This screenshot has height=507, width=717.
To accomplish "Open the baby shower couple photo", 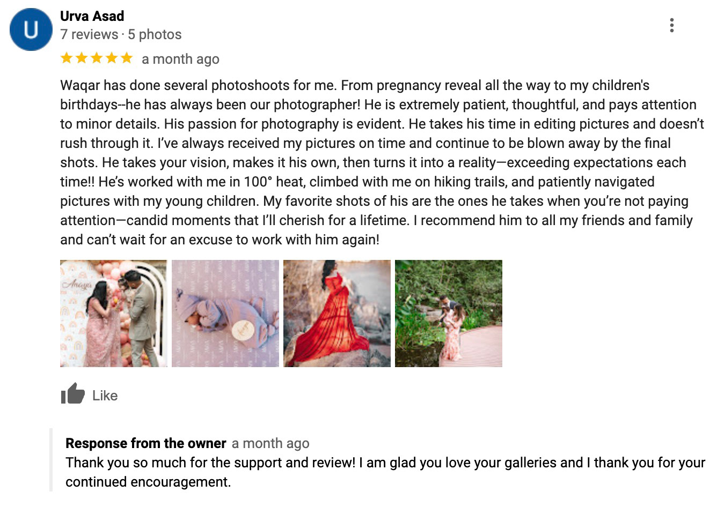I will 114,314.
